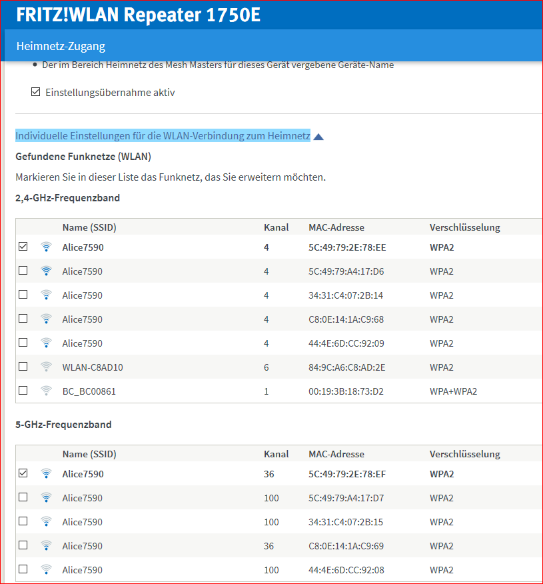Screen dimensions: 543x584
Task: Click WiFi signal icon for MAC 5C:49:79:A4:17:D6
Action: click(46, 271)
